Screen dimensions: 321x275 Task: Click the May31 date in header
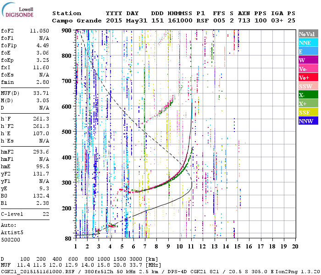(137, 21)
